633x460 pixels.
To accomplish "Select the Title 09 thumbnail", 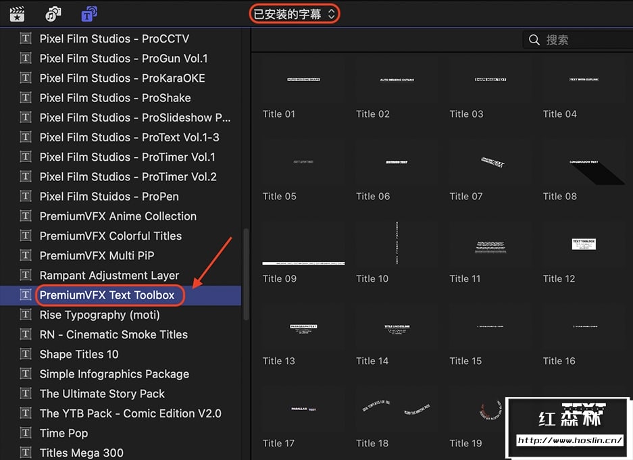I will pyautogui.click(x=303, y=244).
